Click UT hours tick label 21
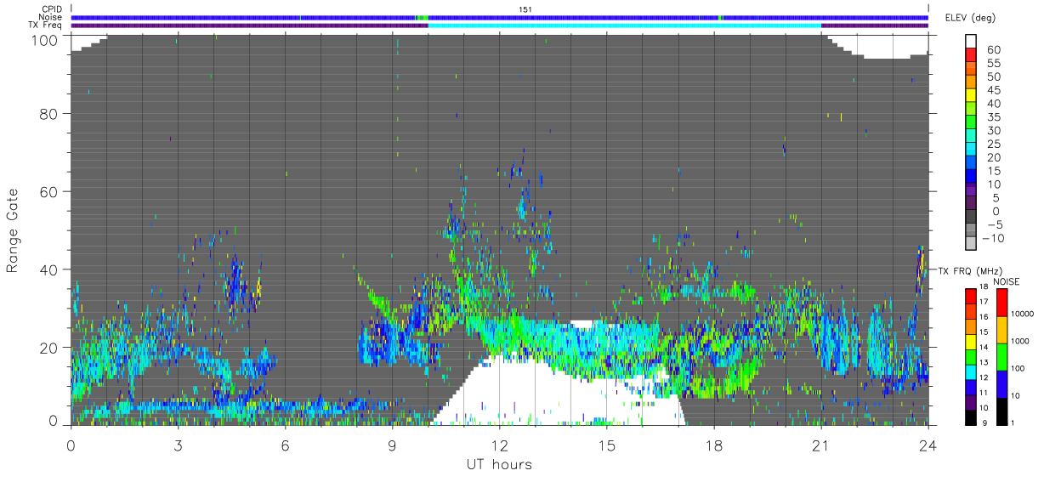Viewport: 1044px width, 482px height. 821,445
